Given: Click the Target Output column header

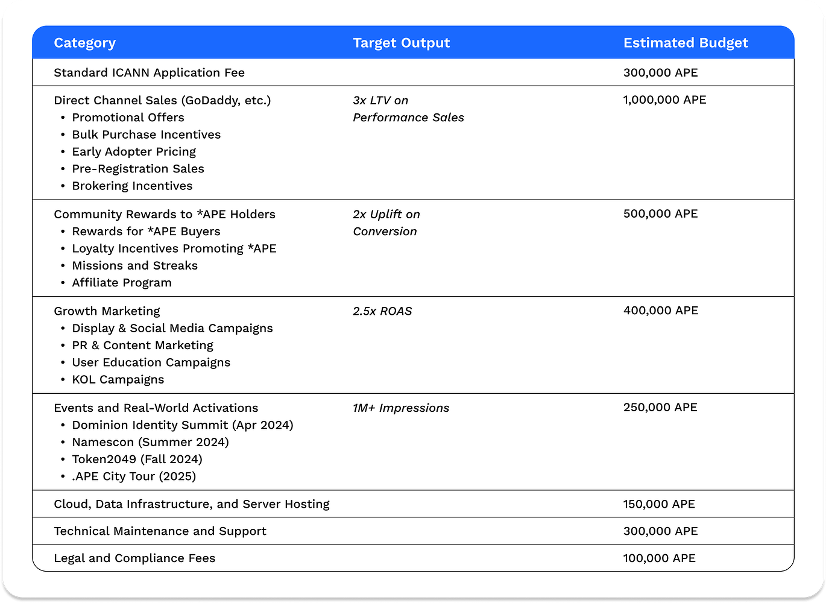Looking at the screenshot, I should [401, 43].
